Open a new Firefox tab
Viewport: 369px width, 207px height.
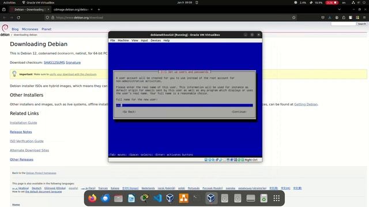(x=99, y=10)
